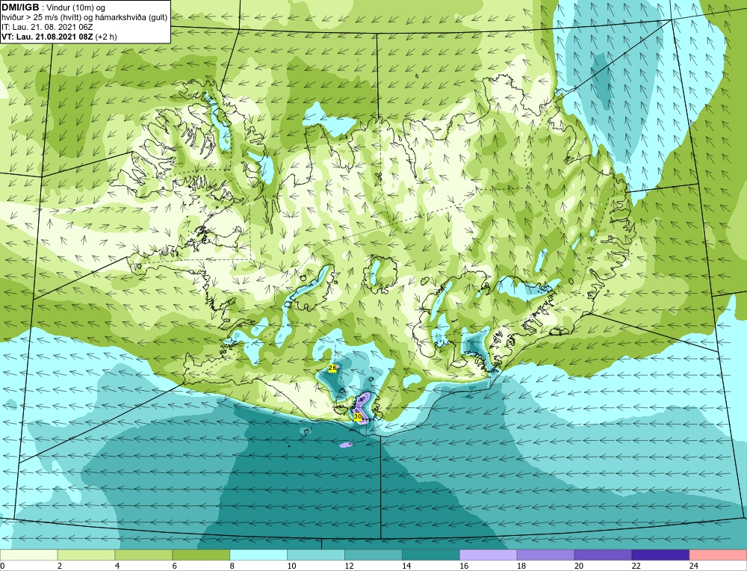The width and height of the screenshot is (747, 571).
Task: Click the 'VT: Lau. 21.08.2021 08Z (+2 h)' line
Action: click(x=59, y=37)
